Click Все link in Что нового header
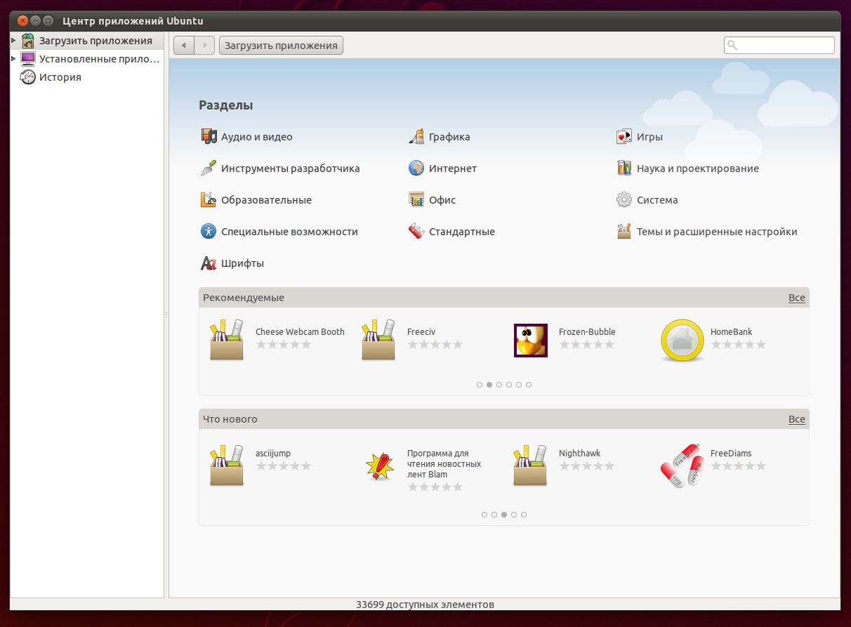851x627 pixels. coord(797,419)
